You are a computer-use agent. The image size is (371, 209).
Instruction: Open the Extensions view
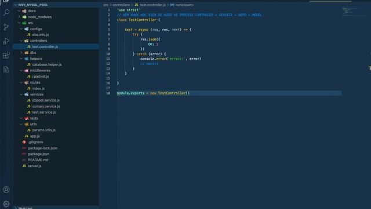click(x=6, y=55)
